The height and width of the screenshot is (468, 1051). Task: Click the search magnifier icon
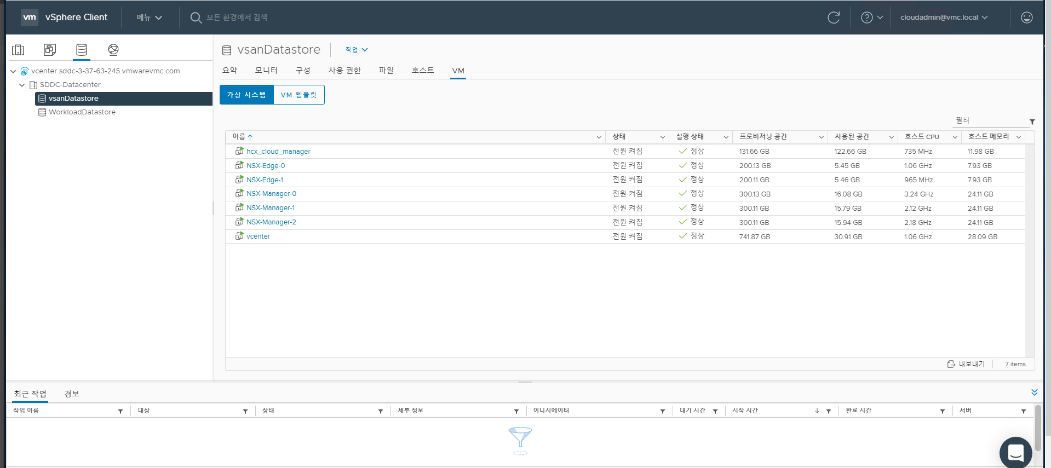coord(196,18)
